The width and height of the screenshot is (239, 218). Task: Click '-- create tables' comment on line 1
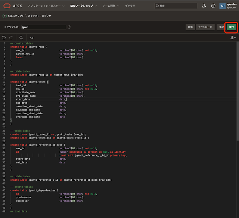coord(22,43)
